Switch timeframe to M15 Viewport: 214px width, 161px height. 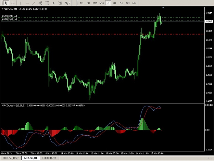95,3
